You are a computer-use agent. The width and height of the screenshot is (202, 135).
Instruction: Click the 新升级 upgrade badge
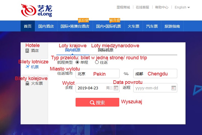pos(115,20)
